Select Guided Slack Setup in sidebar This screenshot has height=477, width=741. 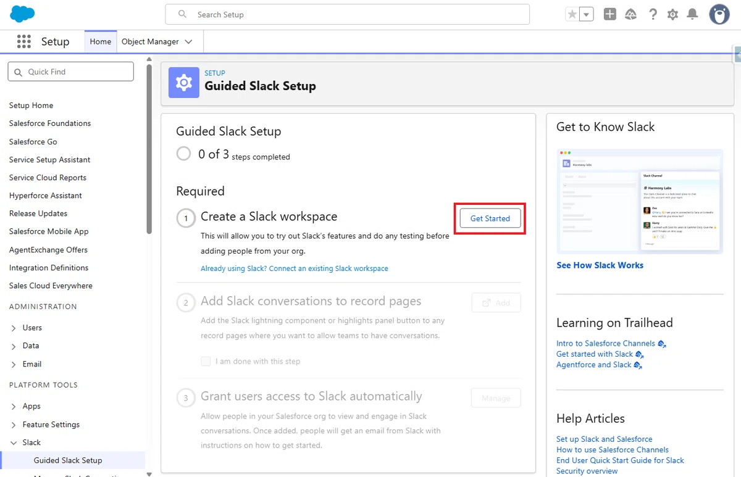point(68,460)
